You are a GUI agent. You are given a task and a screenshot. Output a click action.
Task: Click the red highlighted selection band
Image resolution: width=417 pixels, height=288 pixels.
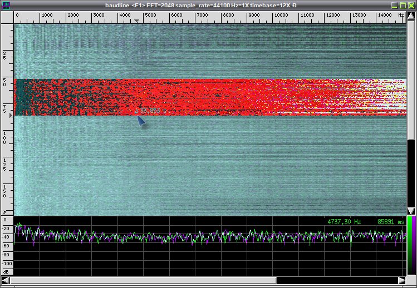[x=210, y=97]
